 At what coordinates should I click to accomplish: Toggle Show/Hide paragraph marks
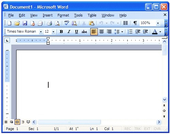coord(135,23)
